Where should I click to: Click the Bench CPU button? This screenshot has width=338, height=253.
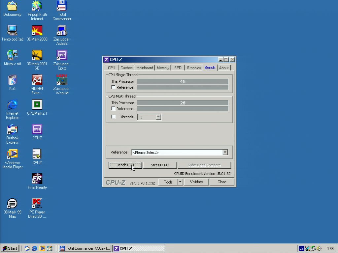[125, 165]
